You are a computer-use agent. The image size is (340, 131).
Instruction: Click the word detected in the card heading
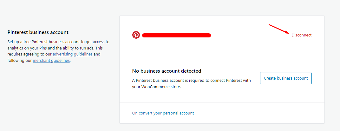[x=192, y=71]
